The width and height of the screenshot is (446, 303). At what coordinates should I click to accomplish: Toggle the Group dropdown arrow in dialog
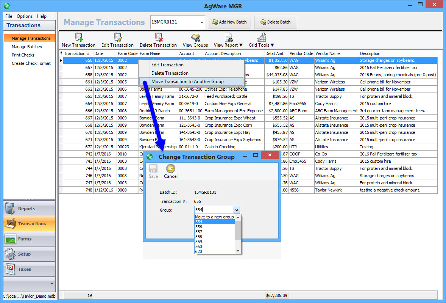point(237,210)
